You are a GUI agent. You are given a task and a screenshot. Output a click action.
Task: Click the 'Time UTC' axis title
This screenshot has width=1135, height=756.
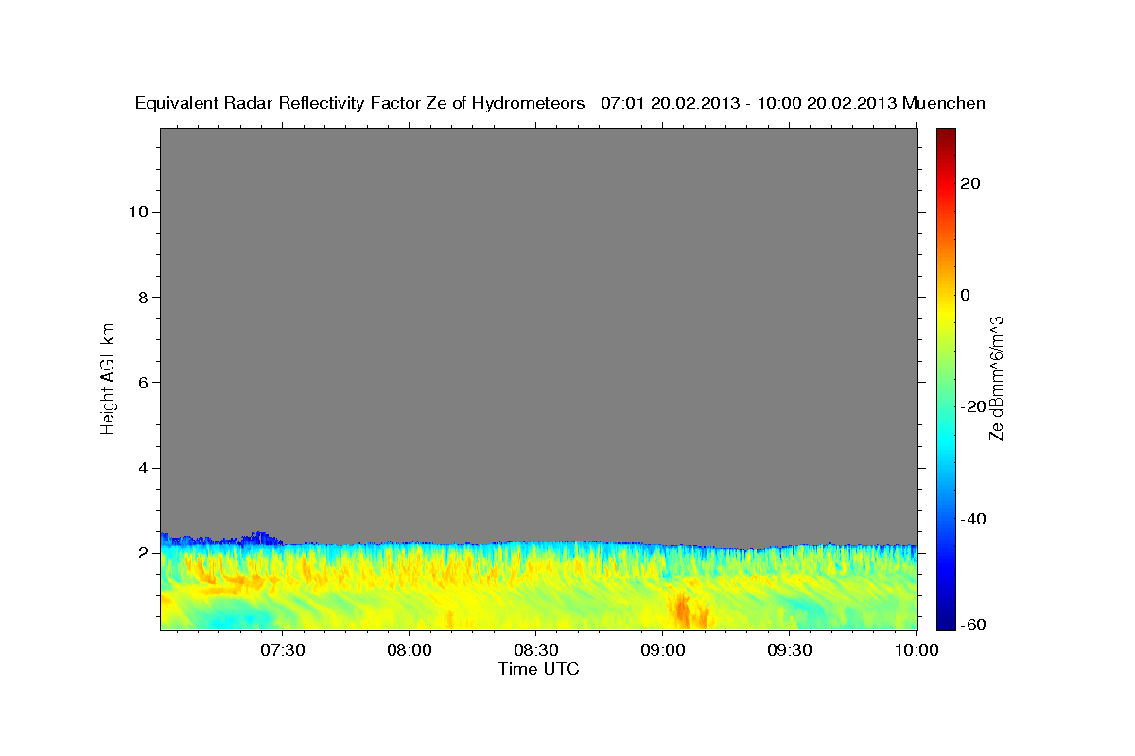(538, 669)
